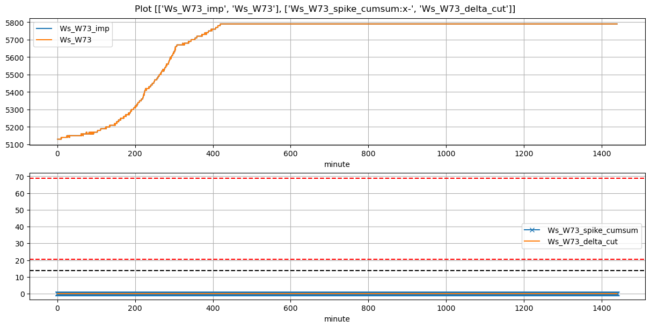Click the plot title at the top
Screen dimensions: 650x328
325,9
